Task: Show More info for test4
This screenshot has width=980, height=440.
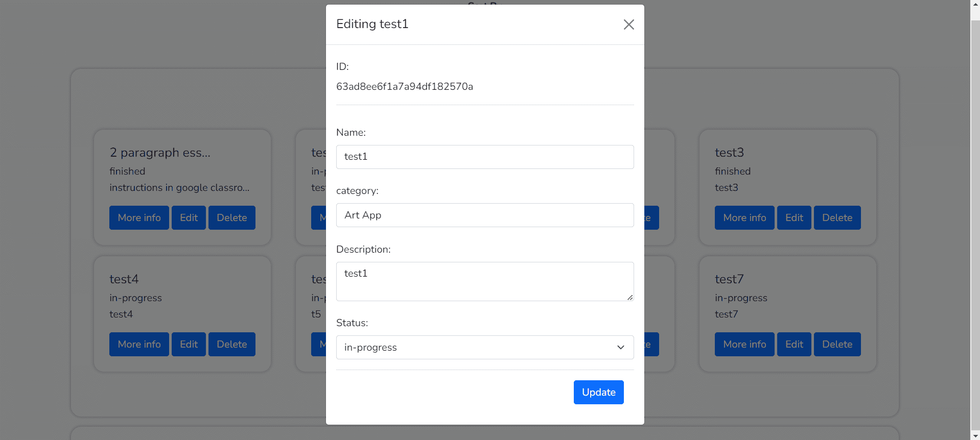Action: tap(139, 345)
